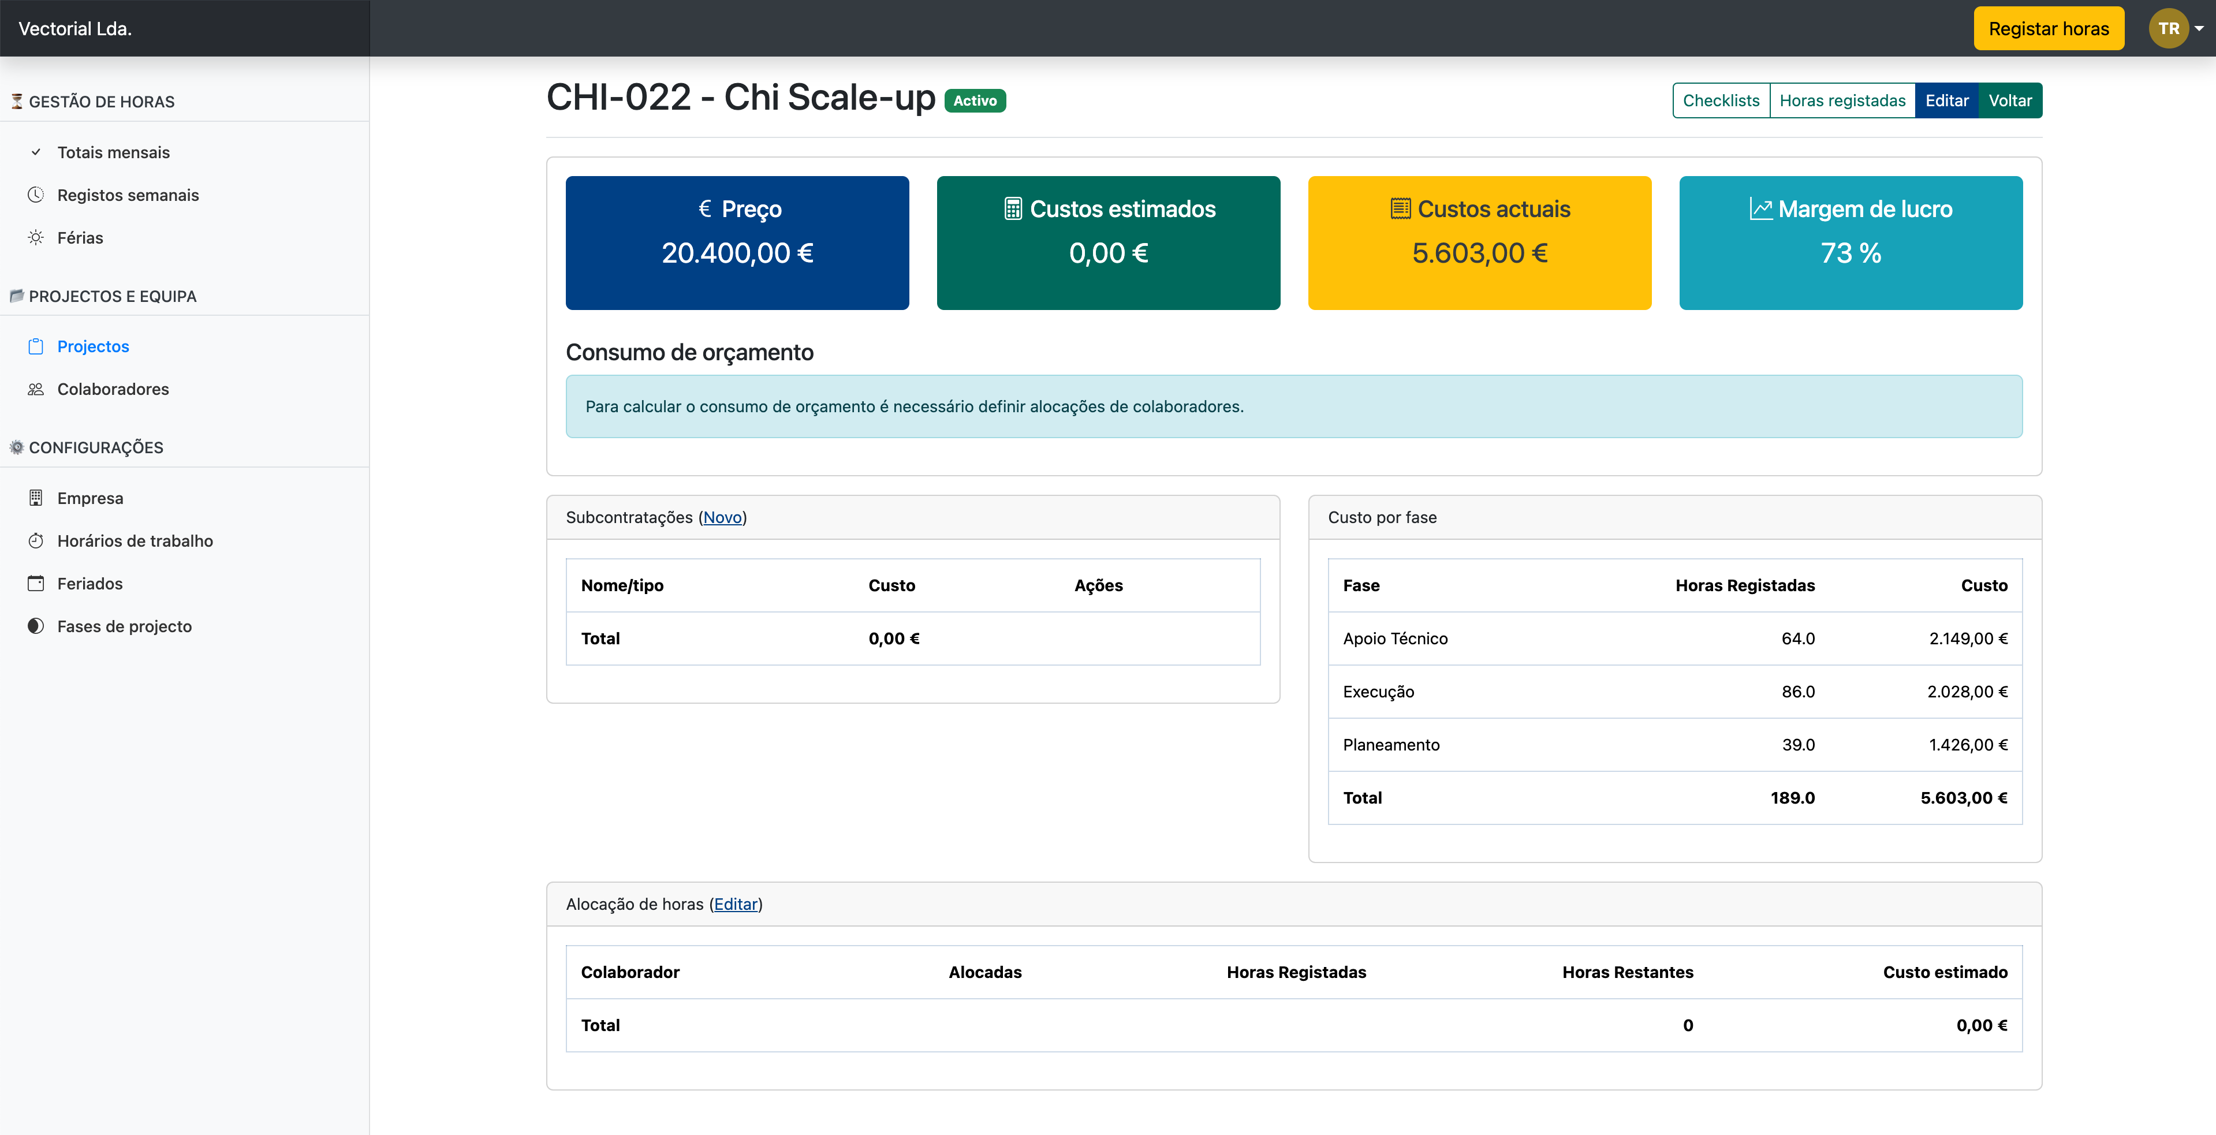
Task: Expand the user menu dropdown arrow
Action: [x=2199, y=28]
